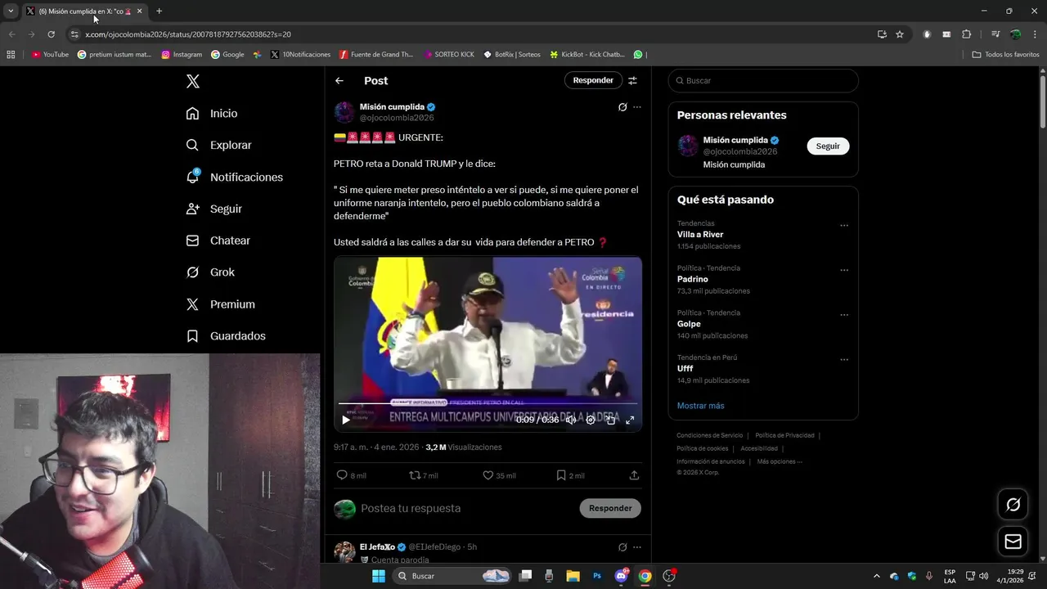This screenshot has width=1047, height=589.
Task: Bookmark this page with star icon
Action: tap(900, 34)
